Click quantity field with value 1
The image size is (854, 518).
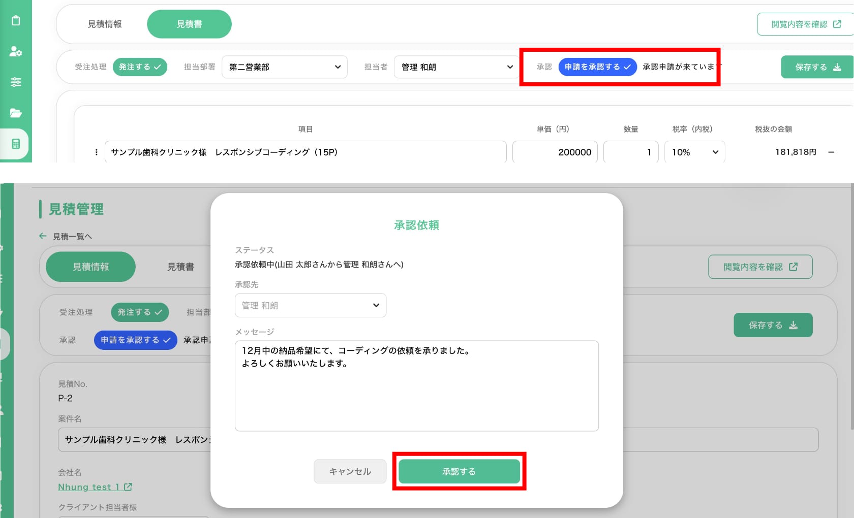click(631, 152)
